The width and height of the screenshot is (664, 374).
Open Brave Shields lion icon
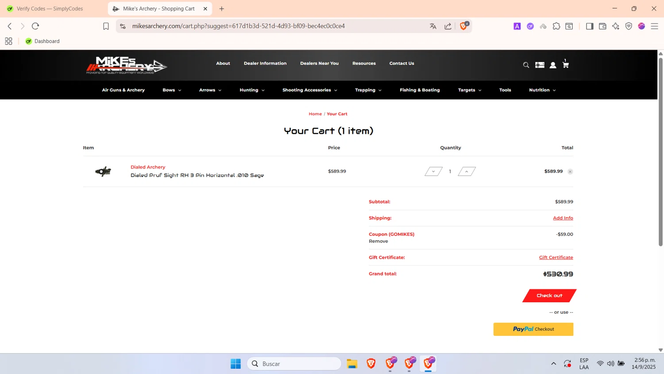463,26
